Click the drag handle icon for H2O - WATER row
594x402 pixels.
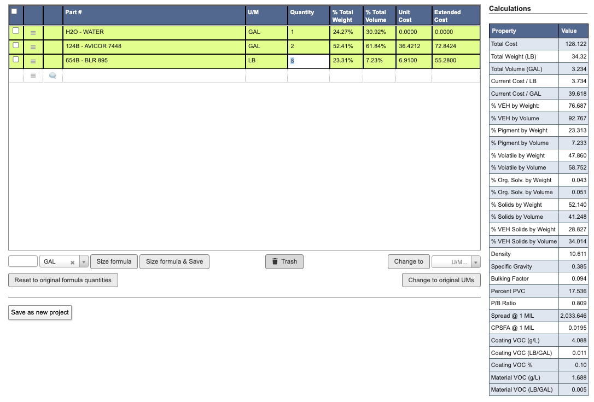click(x=33, y=33)
